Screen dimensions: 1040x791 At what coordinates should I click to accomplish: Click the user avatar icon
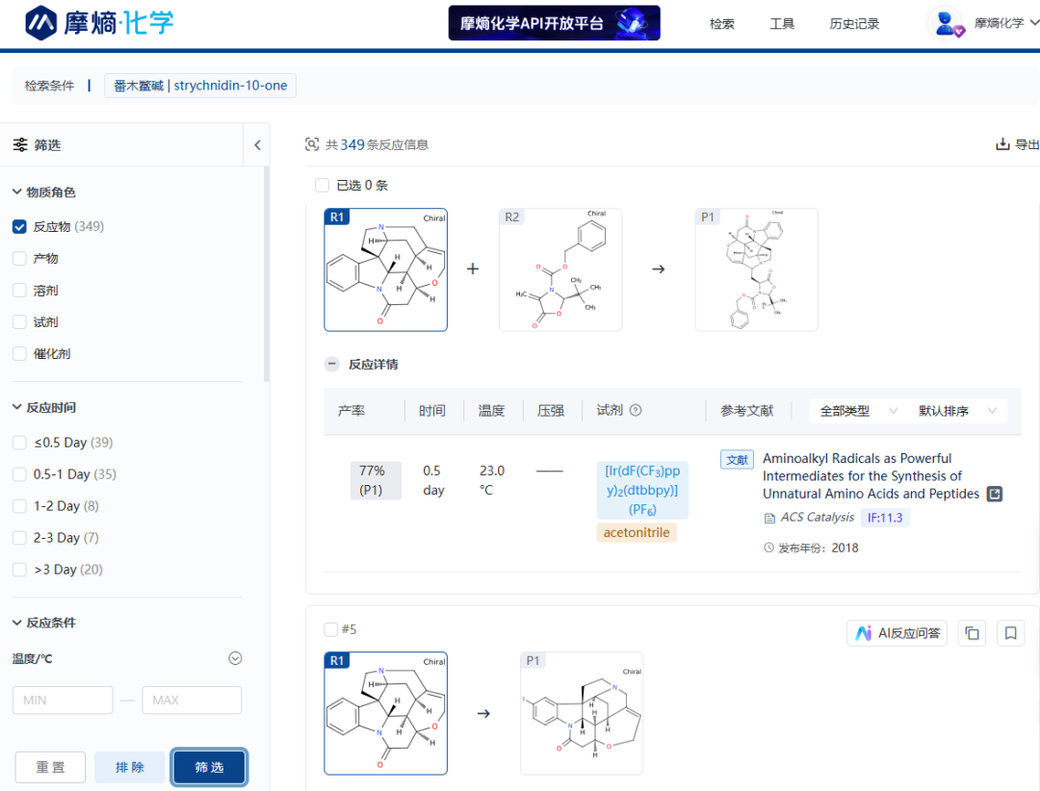[x=947, y=23]
